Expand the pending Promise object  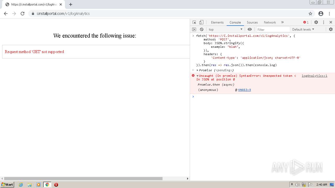point(198,70)
